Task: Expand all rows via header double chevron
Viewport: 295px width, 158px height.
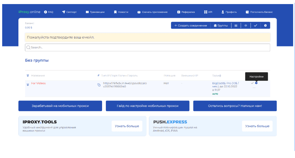Action: click(28, 75)
